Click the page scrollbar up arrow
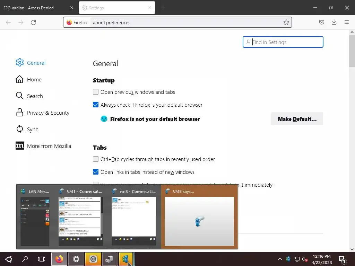 tap(352, 32)
